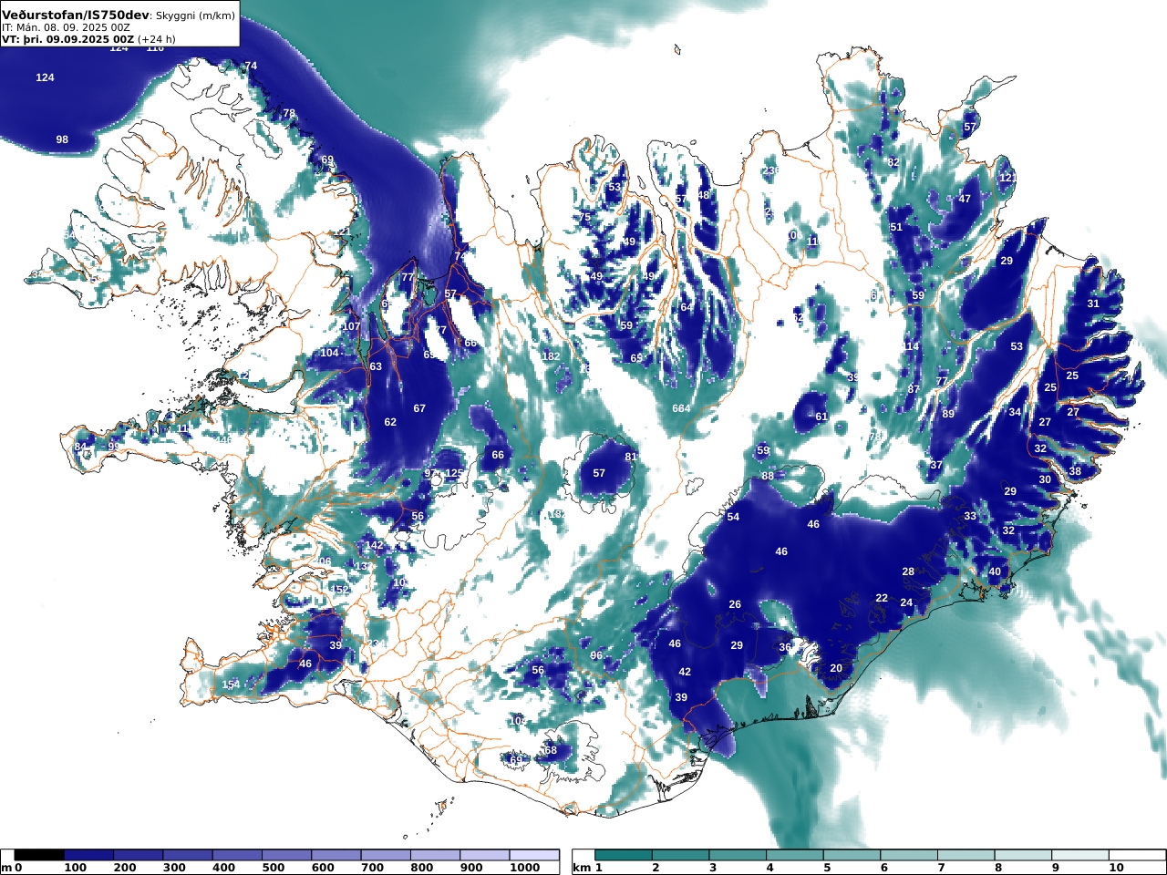
Task: Click the visibility value '34' on the map
Action: click(1015, 412)
